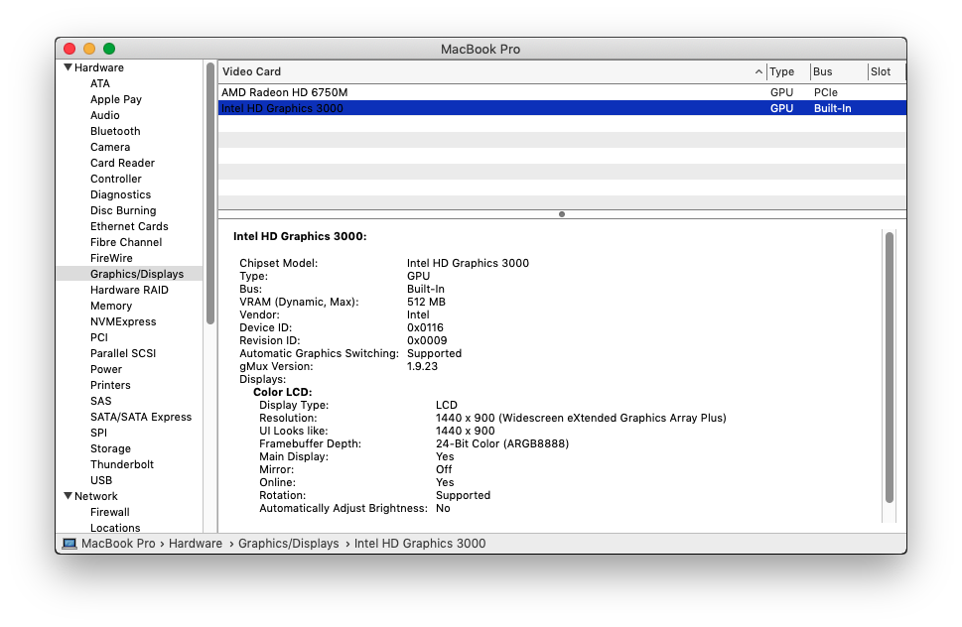Sort by the Video Card column header
The width and height of the screenshot is (962, 627).
tap(492, 71)
